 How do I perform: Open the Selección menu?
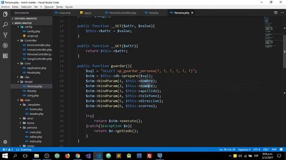[26, 7]
